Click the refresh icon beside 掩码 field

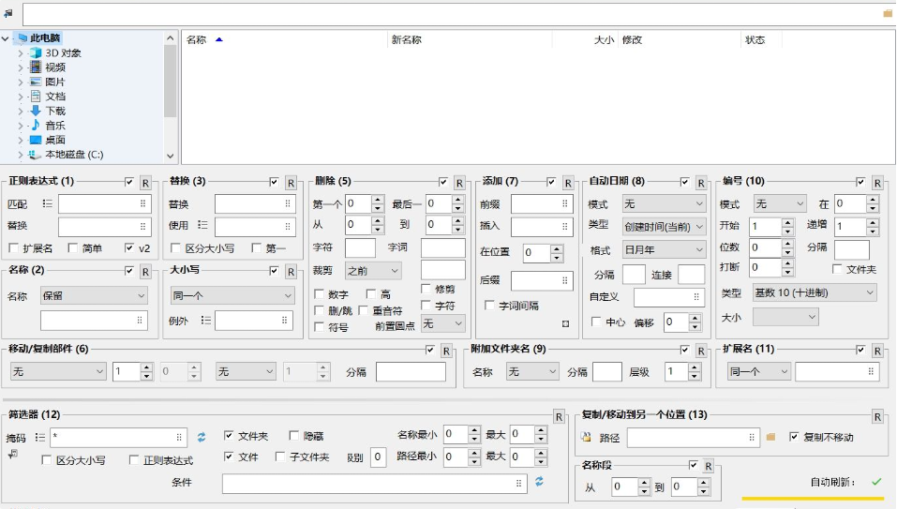202,438
